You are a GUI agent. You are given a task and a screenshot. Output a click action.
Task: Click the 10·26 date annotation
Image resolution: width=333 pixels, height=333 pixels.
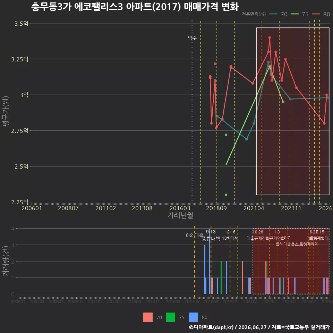[258, 232]
